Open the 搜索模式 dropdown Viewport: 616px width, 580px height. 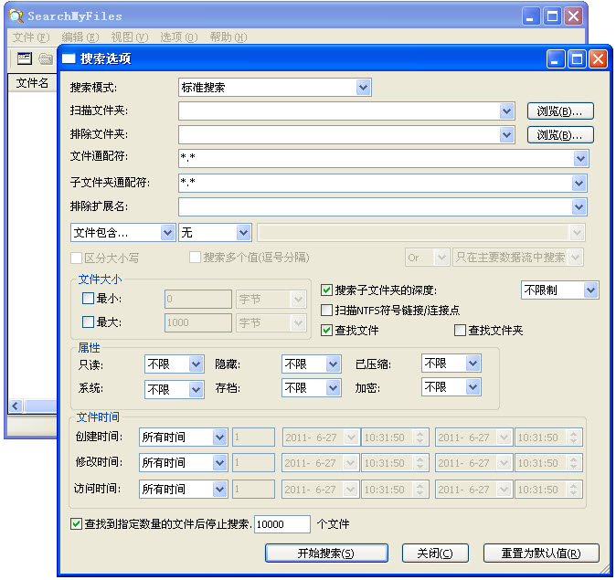coord(364,87)
